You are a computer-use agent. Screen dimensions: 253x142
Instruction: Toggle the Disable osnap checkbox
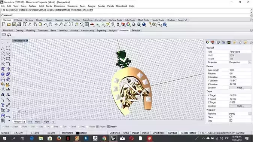[108, 127]
